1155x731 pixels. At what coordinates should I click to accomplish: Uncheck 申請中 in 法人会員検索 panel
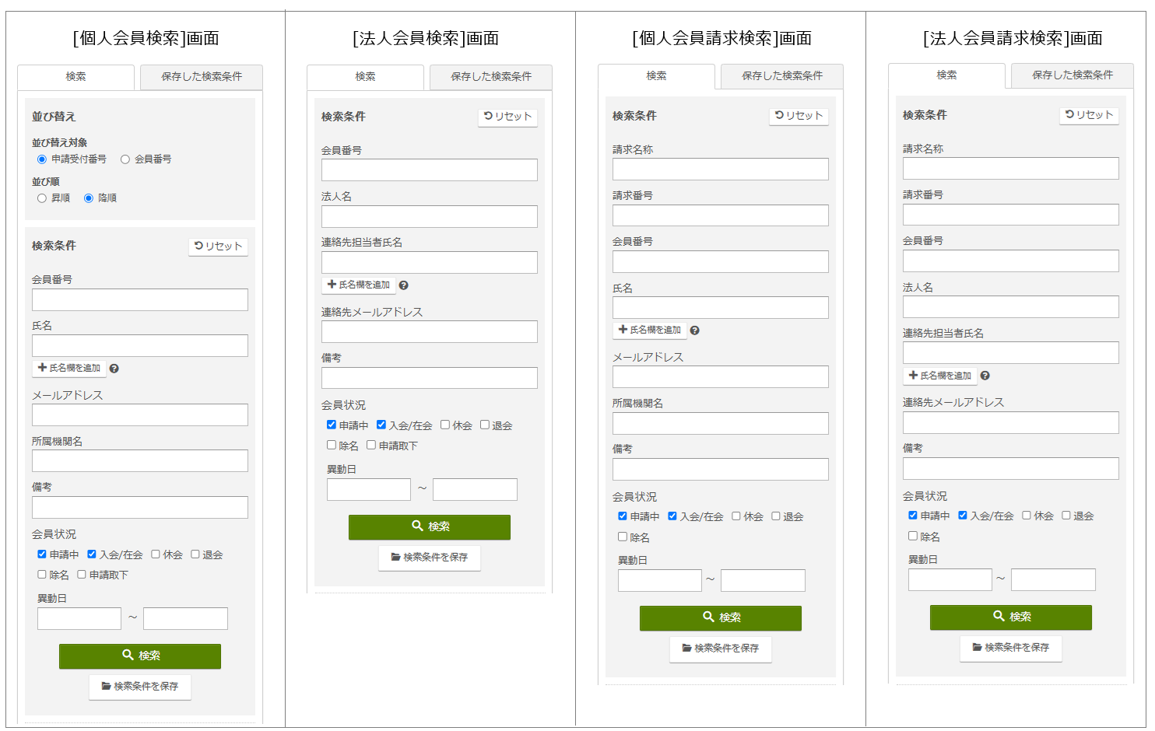332,425
